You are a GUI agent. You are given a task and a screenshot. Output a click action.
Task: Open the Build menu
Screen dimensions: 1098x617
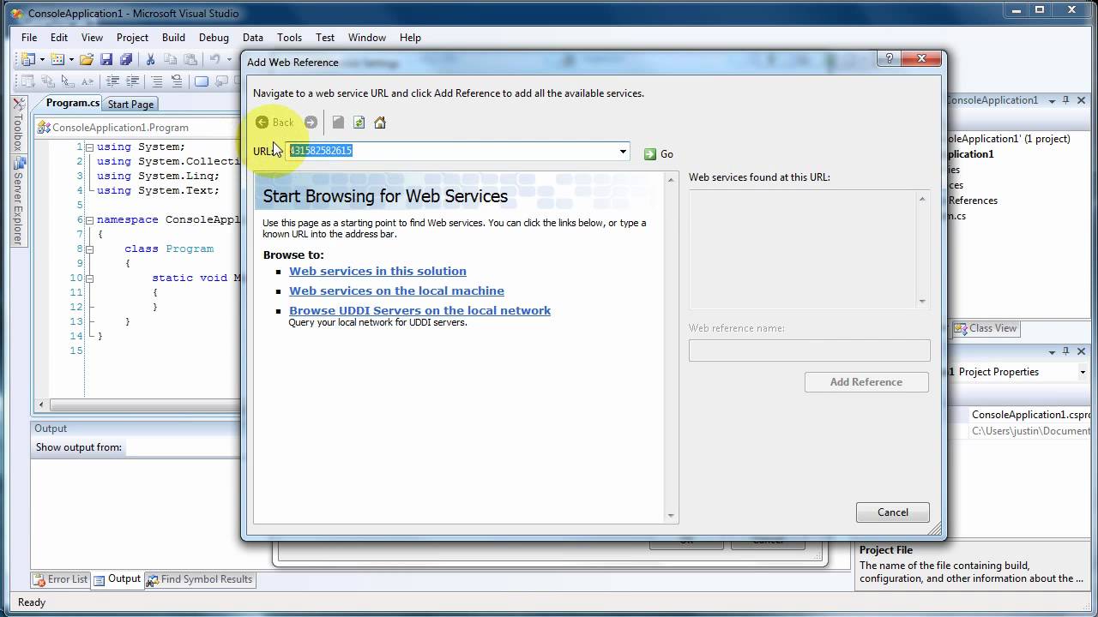173,38
